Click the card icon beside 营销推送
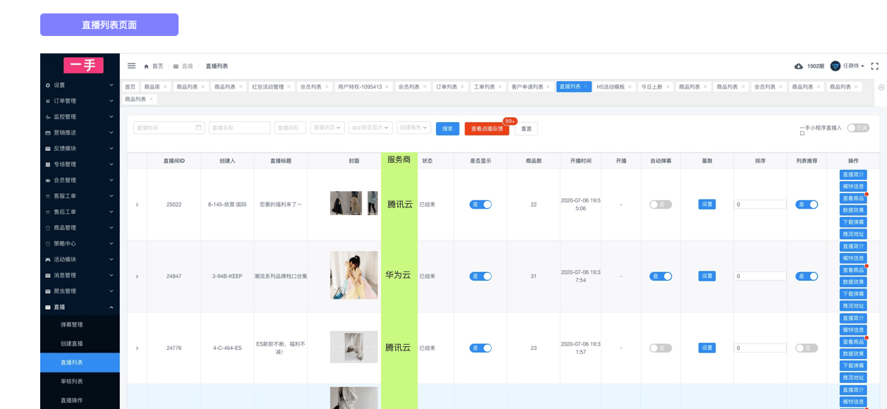The width and height of the screenshot is (887, 409). pos(48,133)
